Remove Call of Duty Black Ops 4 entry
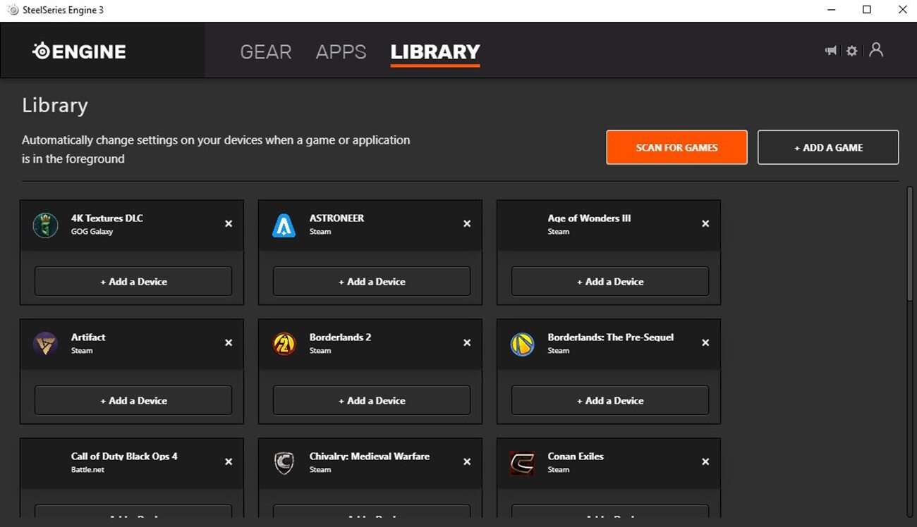Image resolution: width=917 pixels, height=527 pixels. 229,461
